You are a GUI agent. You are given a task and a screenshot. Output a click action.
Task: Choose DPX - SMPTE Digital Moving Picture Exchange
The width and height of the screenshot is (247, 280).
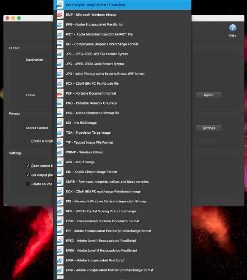(x=122, y=211)
